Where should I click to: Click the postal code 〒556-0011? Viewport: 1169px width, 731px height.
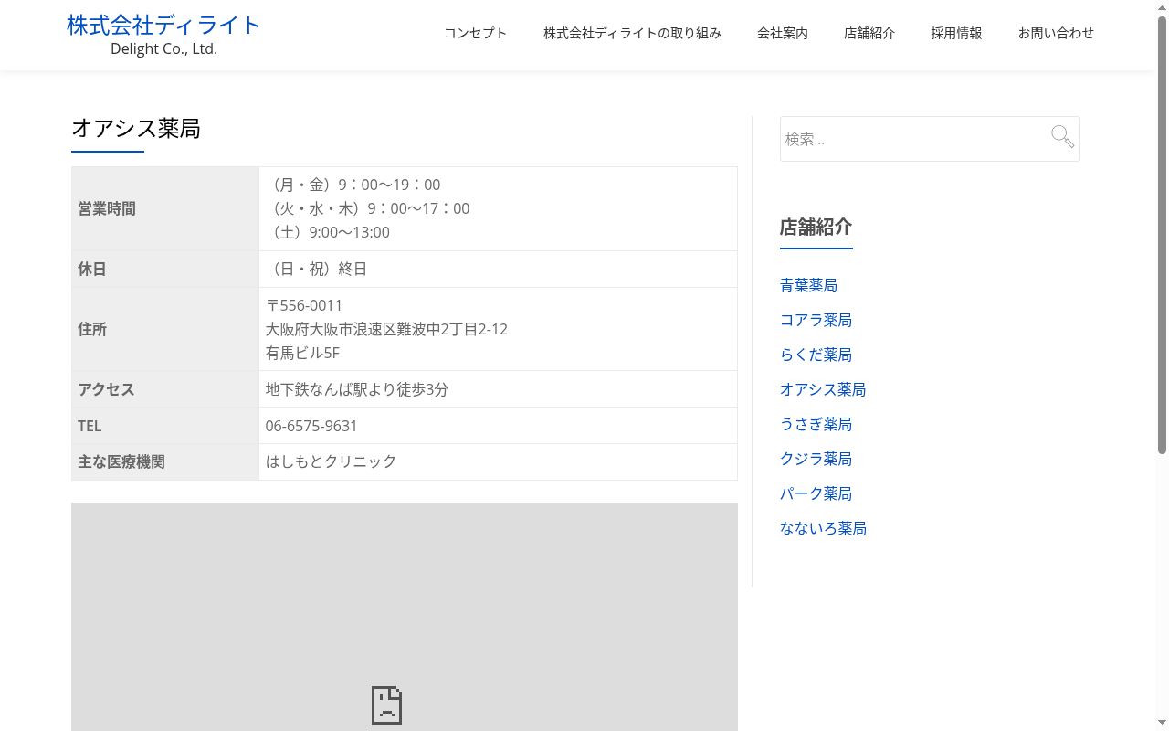(x=304, y=305)
